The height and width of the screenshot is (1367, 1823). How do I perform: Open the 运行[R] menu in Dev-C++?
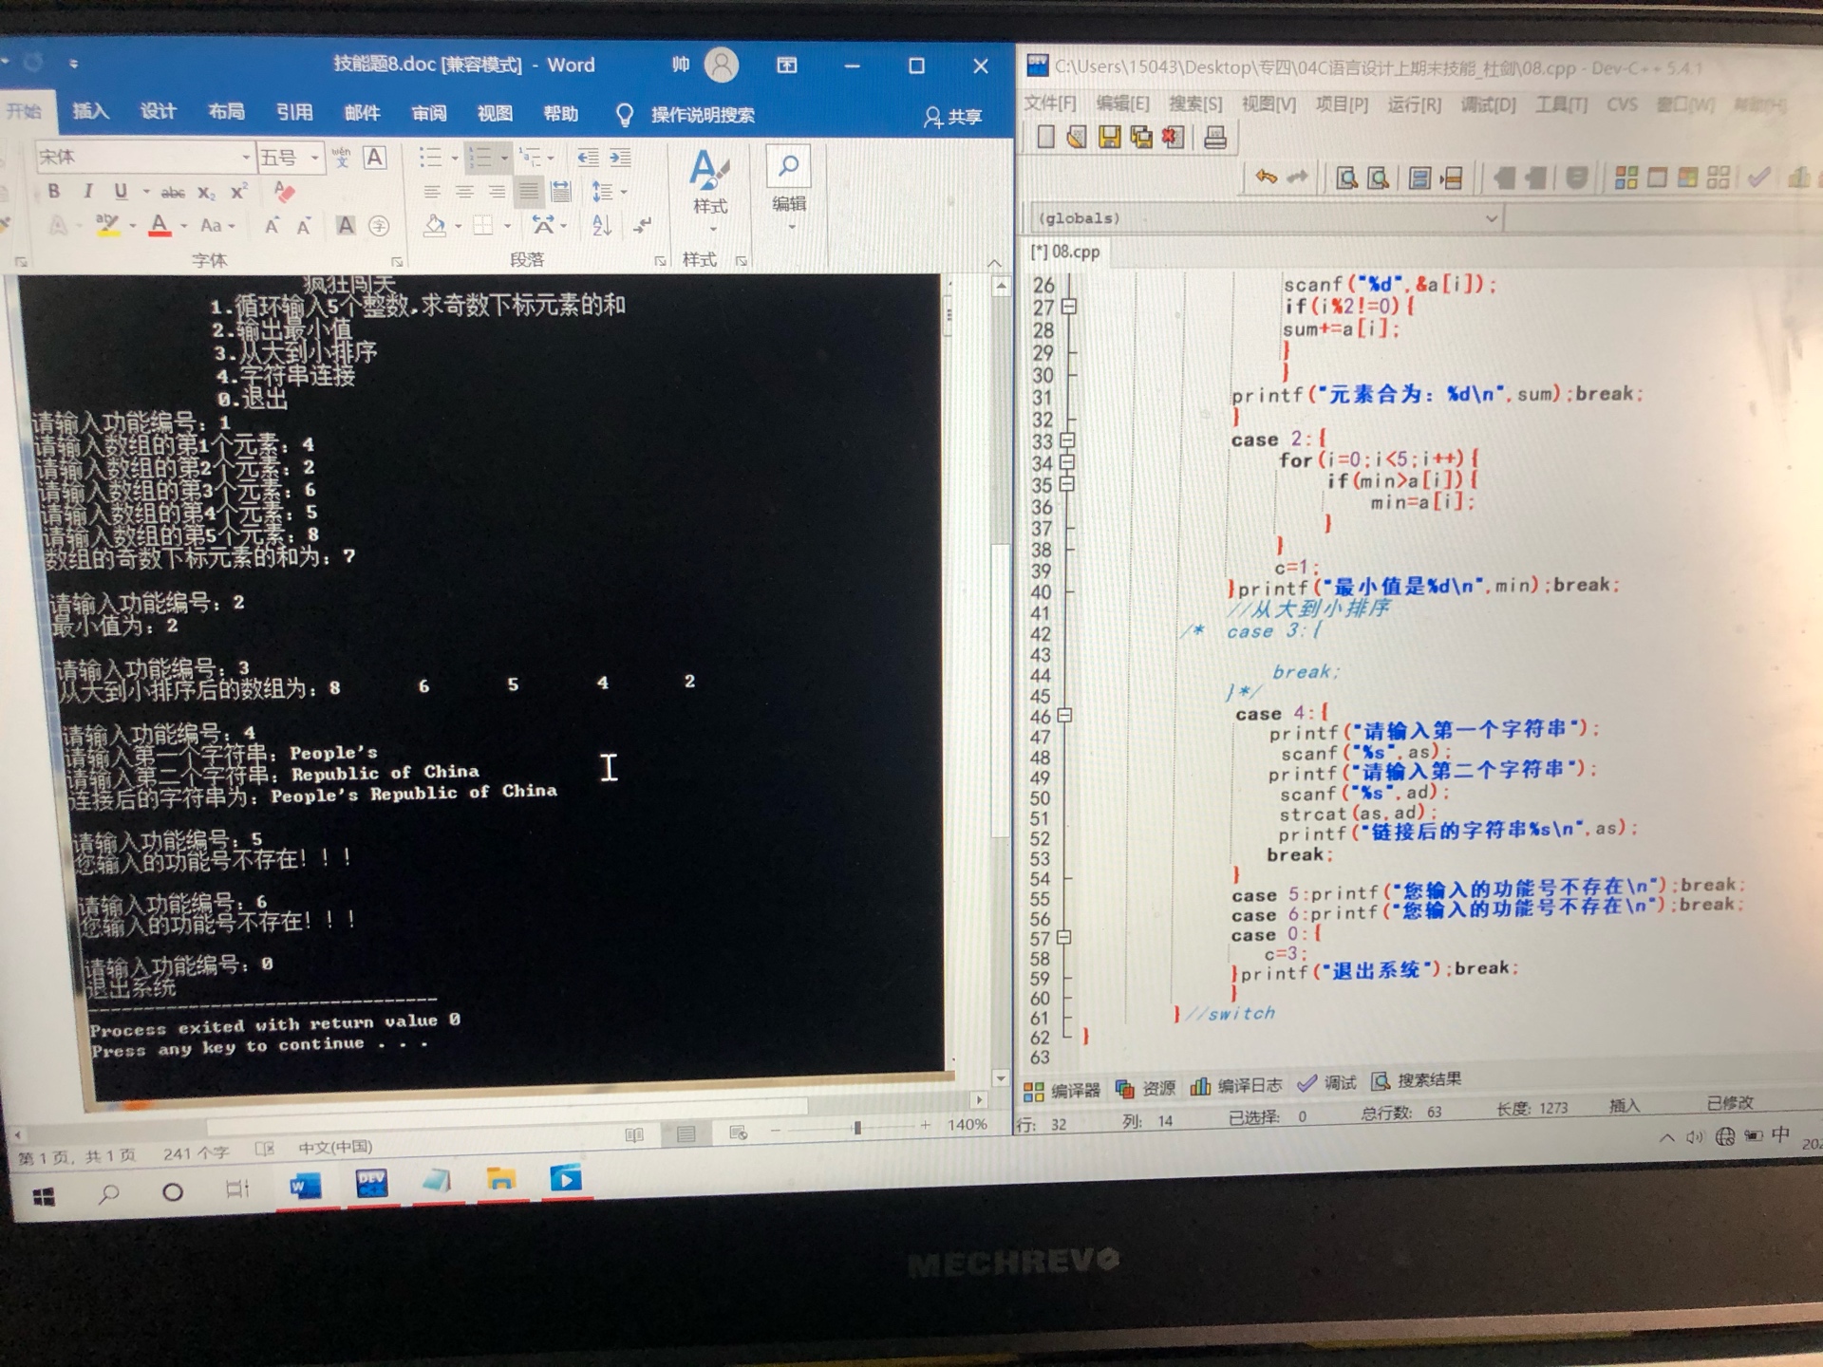(x=1413, y=104)
